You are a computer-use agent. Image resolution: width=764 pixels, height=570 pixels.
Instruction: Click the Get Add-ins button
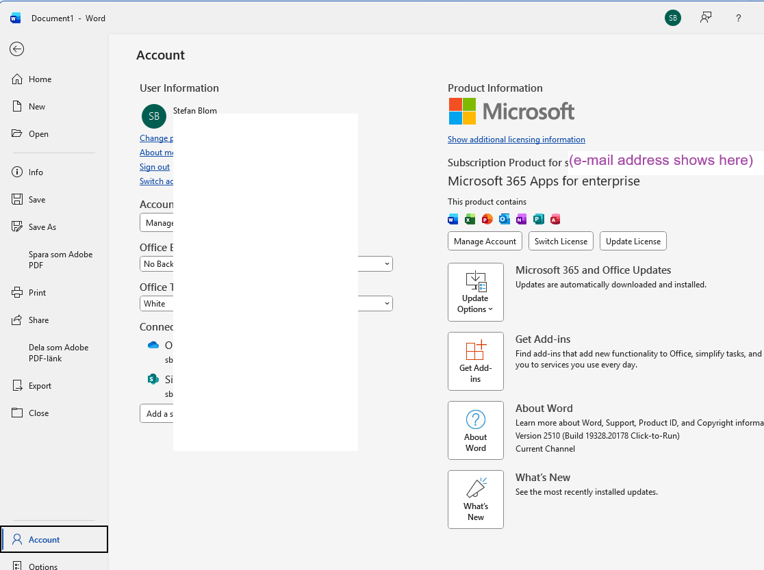476,361
